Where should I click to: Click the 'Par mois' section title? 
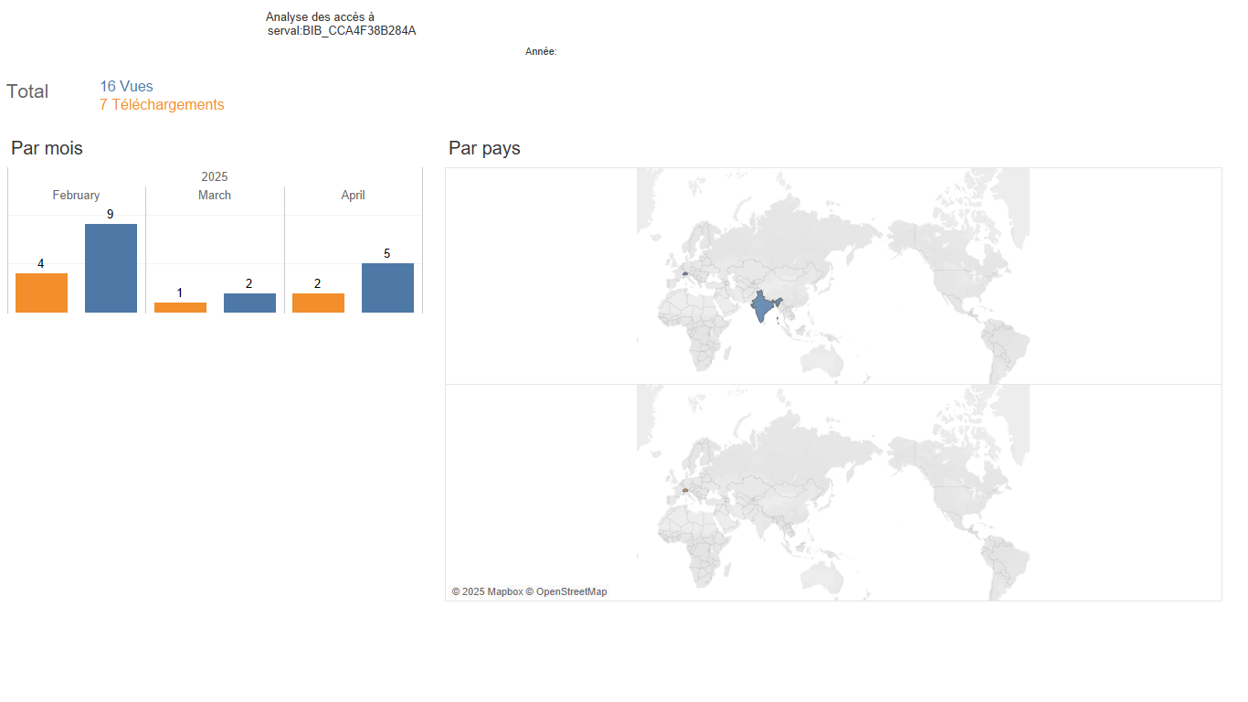coord(47,148)
